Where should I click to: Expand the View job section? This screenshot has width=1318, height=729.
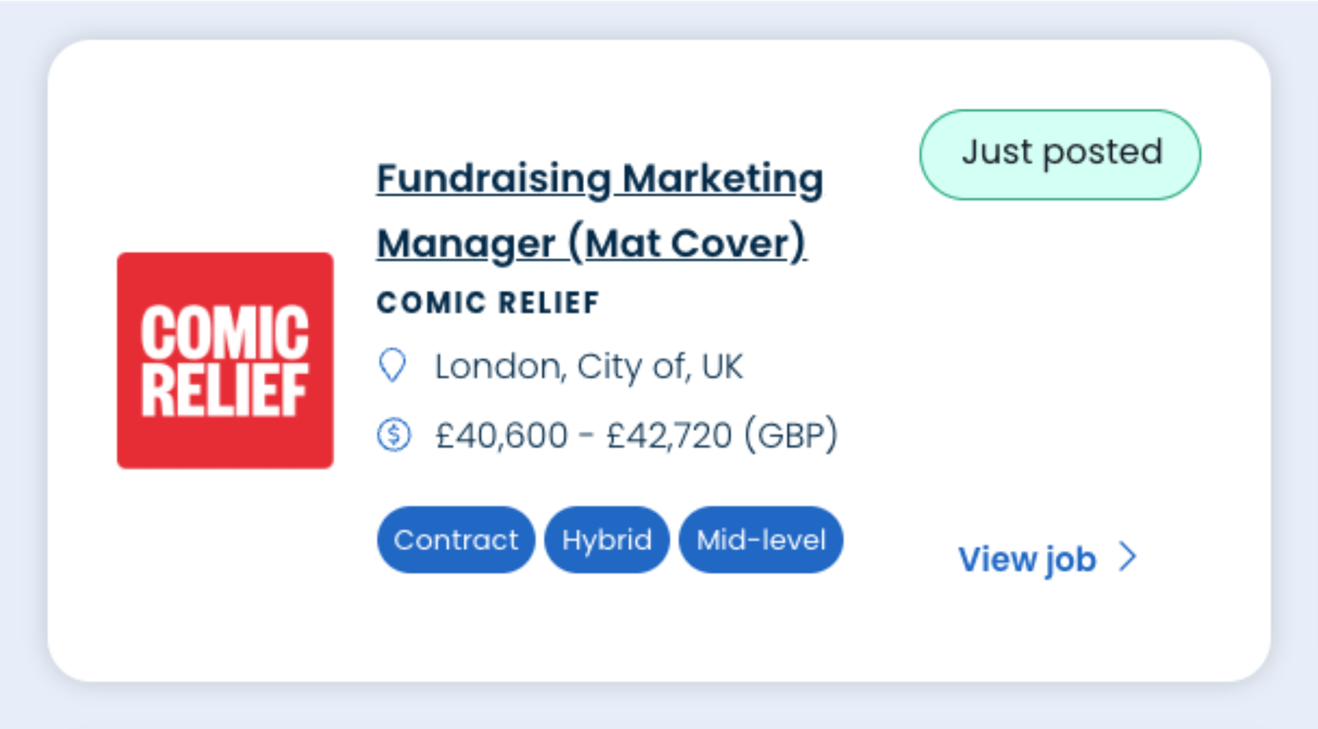(1028, 558)
